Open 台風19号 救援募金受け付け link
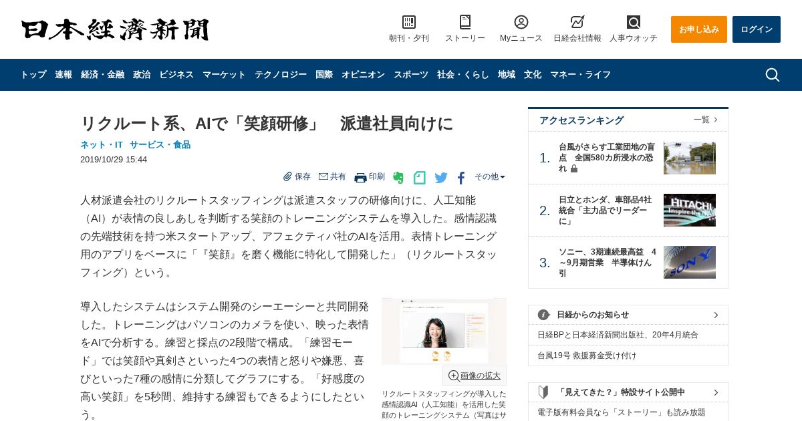 [587, 356]
